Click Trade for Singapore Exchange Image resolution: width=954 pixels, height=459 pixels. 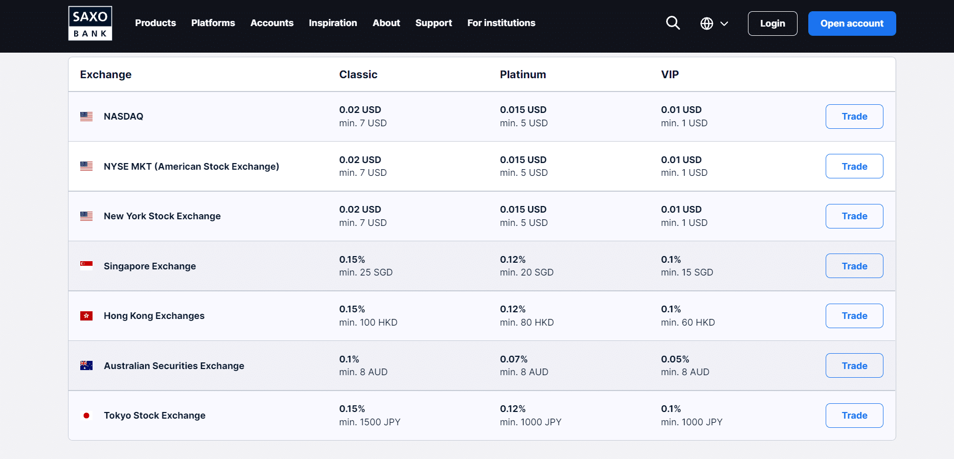(x=854, y=266)
